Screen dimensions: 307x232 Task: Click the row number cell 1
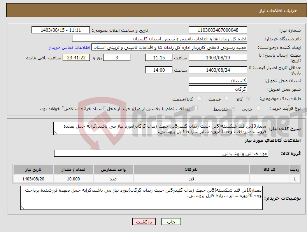[295, 179]
